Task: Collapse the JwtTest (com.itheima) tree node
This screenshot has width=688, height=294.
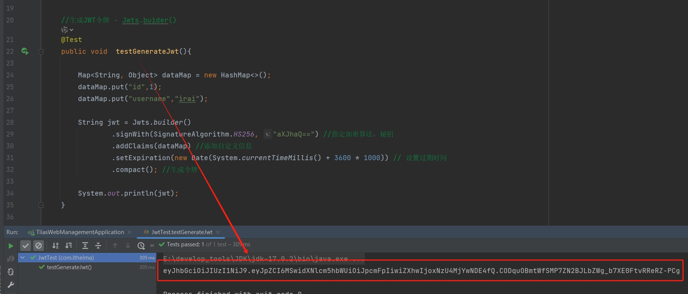Action: [23, 258]
